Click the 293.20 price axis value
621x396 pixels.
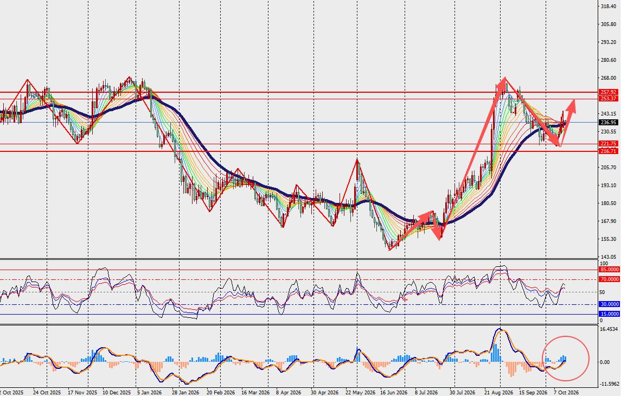pos(609,42)
